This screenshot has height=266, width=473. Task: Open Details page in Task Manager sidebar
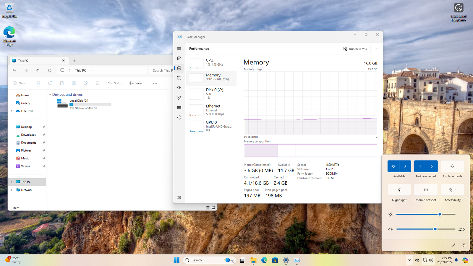[x=179, y=108]
